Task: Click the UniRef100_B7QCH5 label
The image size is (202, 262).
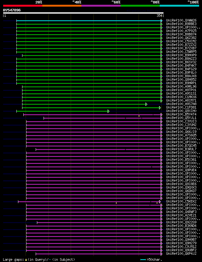Action: [x=181, y=146]
